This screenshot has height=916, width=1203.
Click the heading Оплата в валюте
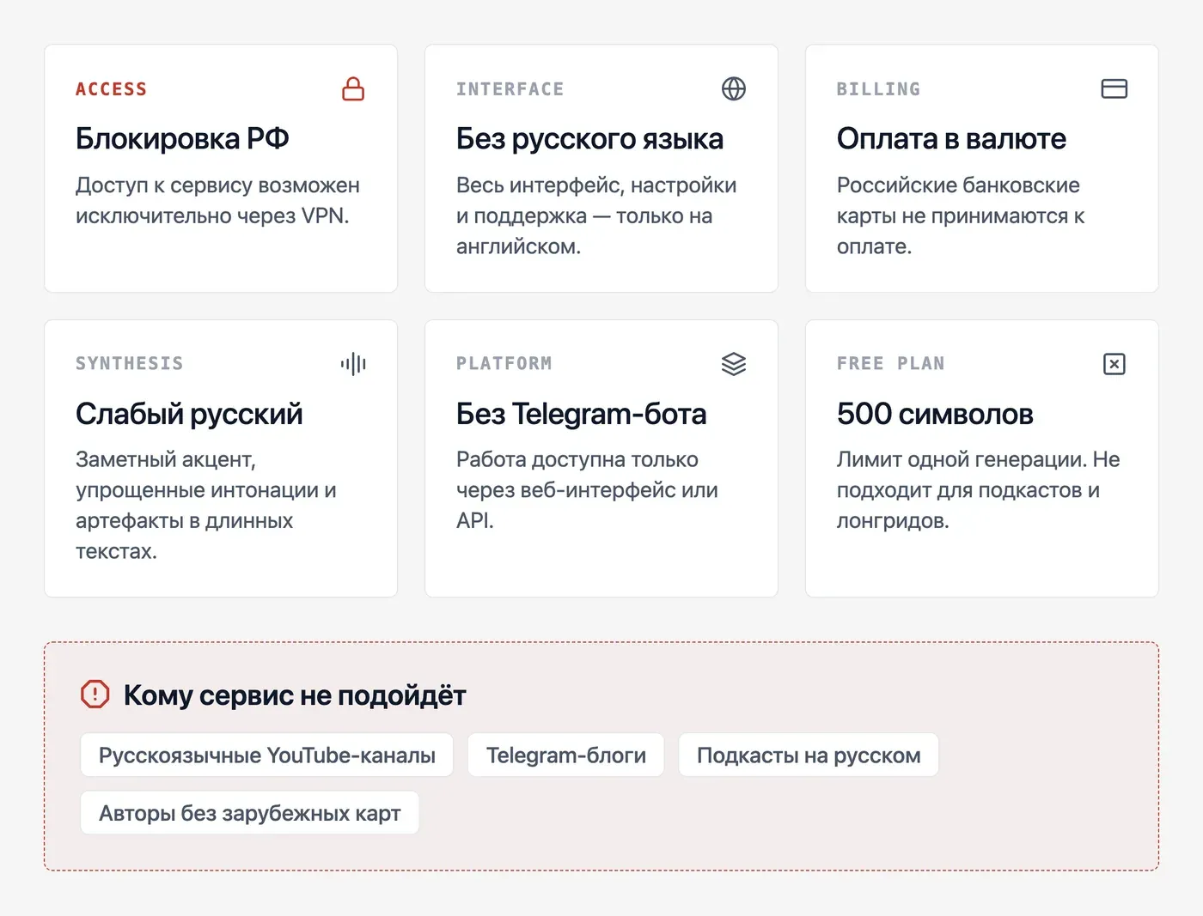pyautogui.click(x=951, y=138)
